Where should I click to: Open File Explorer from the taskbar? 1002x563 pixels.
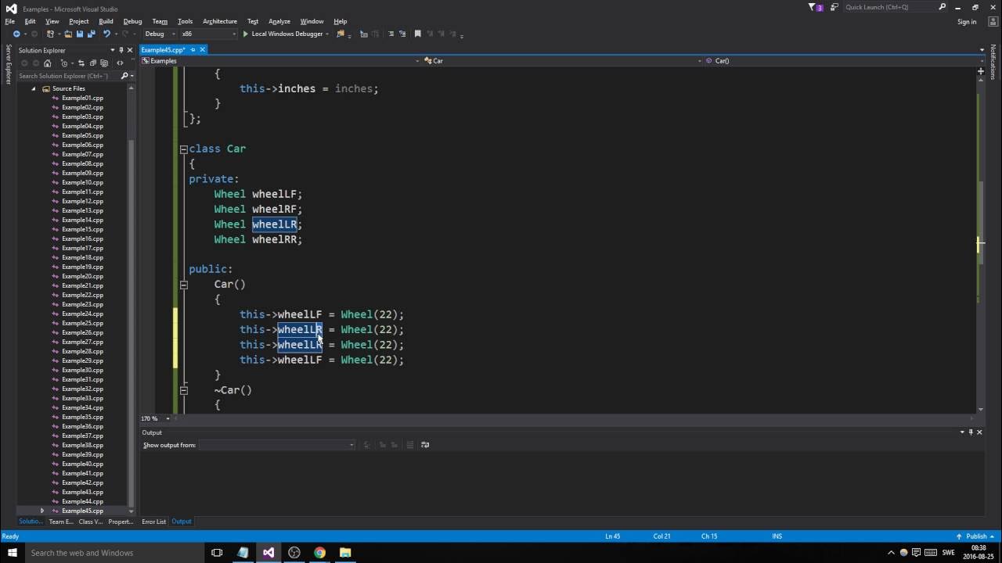click(345, 553)
